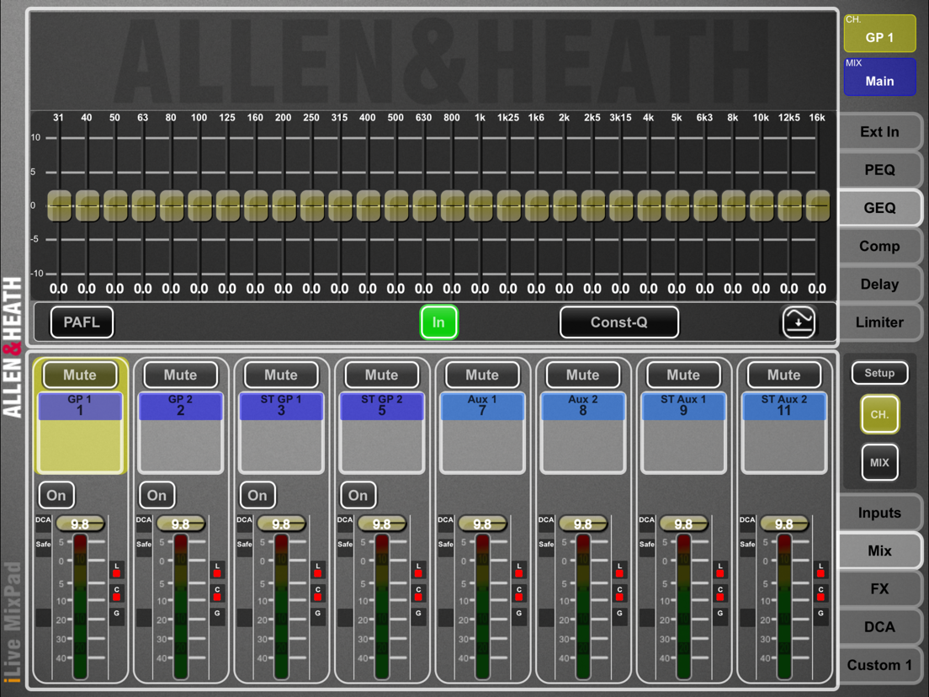The height and width of the screenshot is (697, 929).
Task: Select the Mix layer tab
Action: [x=880, y=551]
